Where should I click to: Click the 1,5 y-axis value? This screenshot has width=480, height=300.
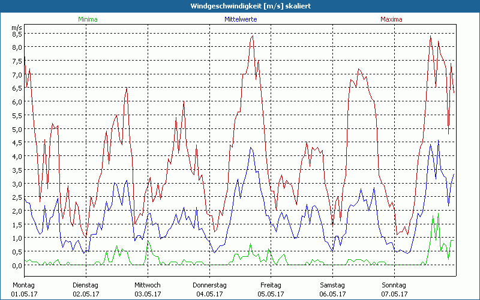17,225
